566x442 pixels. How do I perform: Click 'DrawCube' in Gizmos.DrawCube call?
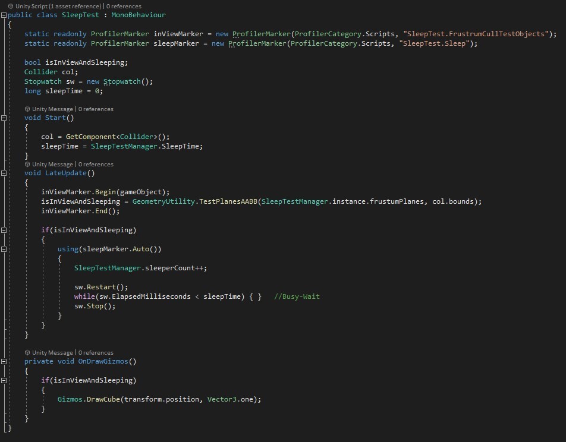[103, 399]
